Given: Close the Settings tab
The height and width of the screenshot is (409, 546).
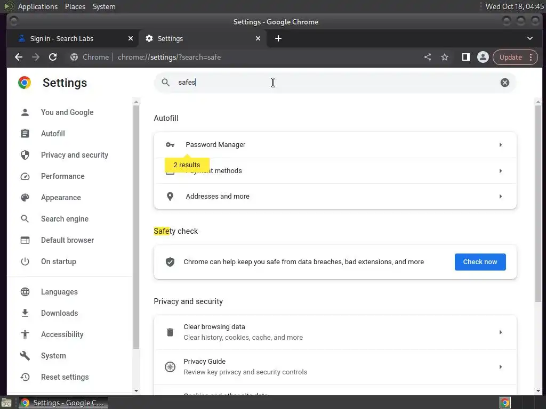Looking at the screenshot, I should point(258,38).
